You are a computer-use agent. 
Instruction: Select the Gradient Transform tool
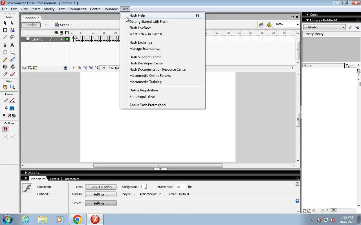12,30
